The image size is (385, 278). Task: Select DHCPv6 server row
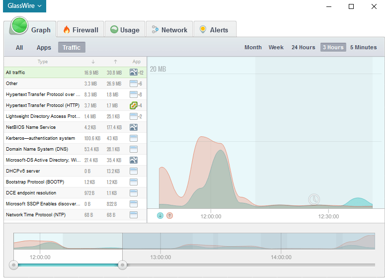[75, 171]
